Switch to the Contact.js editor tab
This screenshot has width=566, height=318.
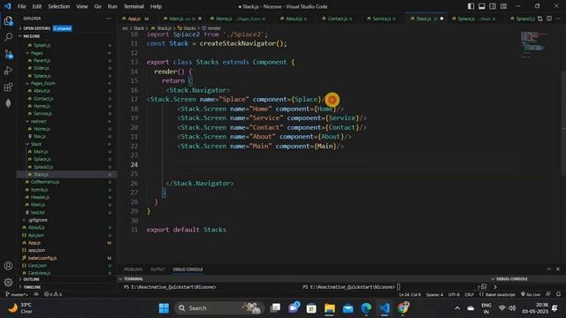tap(338, 19)
